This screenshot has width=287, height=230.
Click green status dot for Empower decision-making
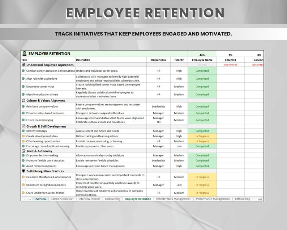(x=23, y=155)
